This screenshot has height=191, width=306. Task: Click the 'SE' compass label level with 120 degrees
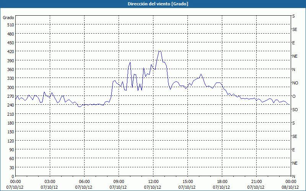[x=295, y=136]
